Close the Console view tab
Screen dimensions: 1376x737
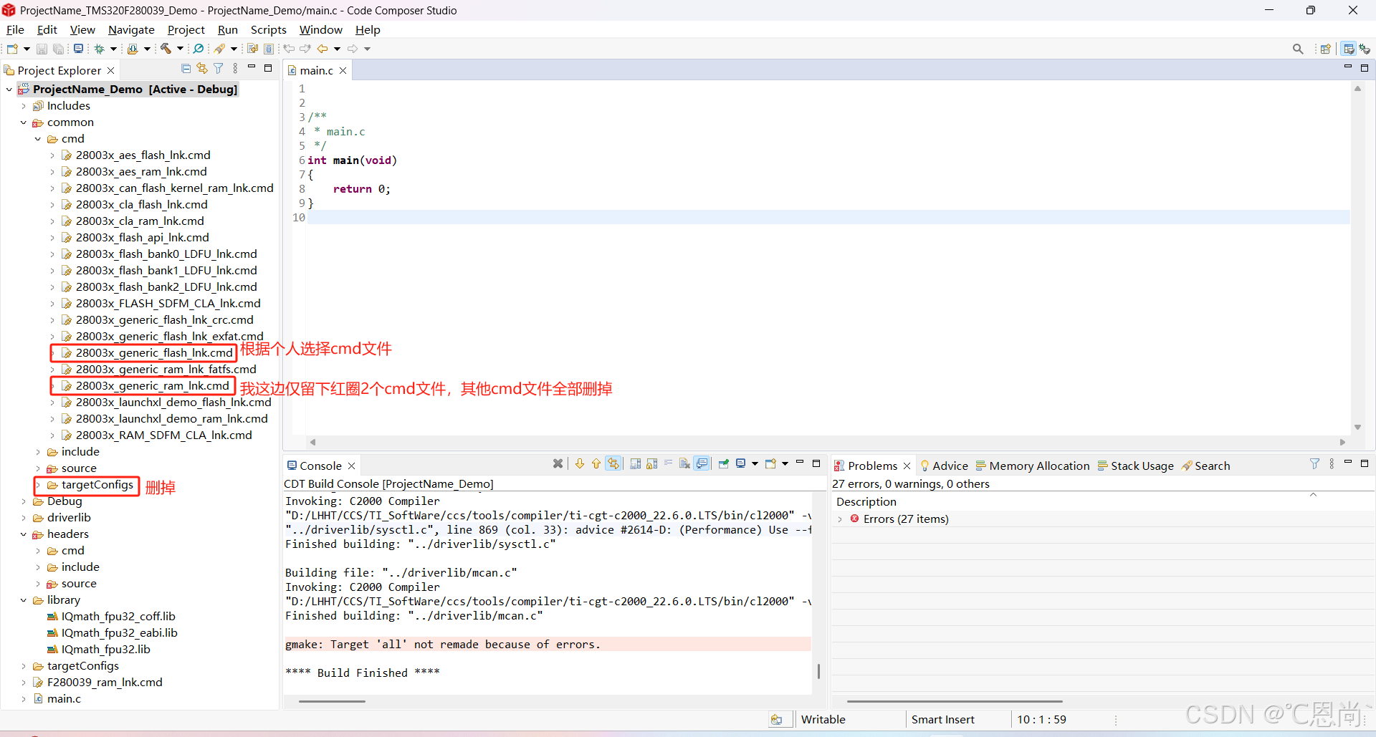[x=351, y=466]
